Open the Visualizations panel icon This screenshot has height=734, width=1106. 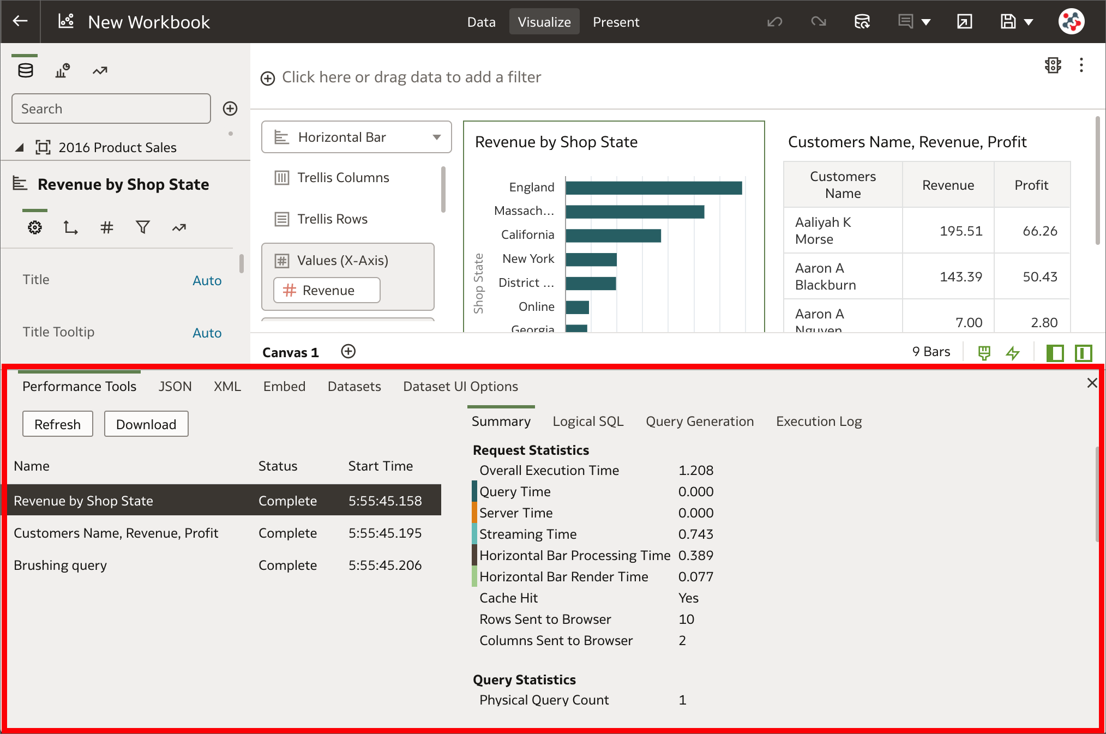tap(62, 70)
